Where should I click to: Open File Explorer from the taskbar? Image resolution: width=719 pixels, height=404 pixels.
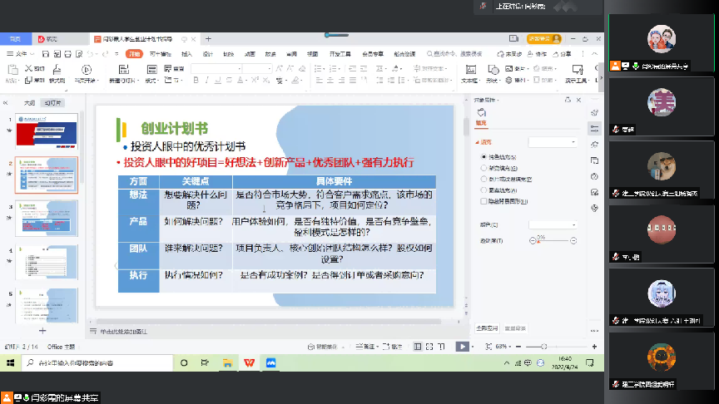point(227,362)
